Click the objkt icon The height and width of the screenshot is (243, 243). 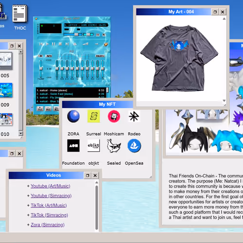tap(93, 145)
